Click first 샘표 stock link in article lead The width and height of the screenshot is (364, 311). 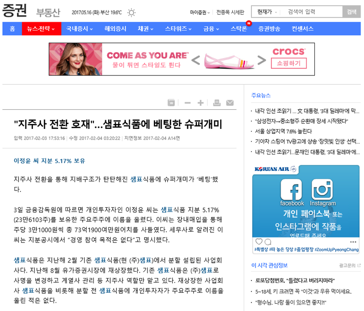click(136, 179)
